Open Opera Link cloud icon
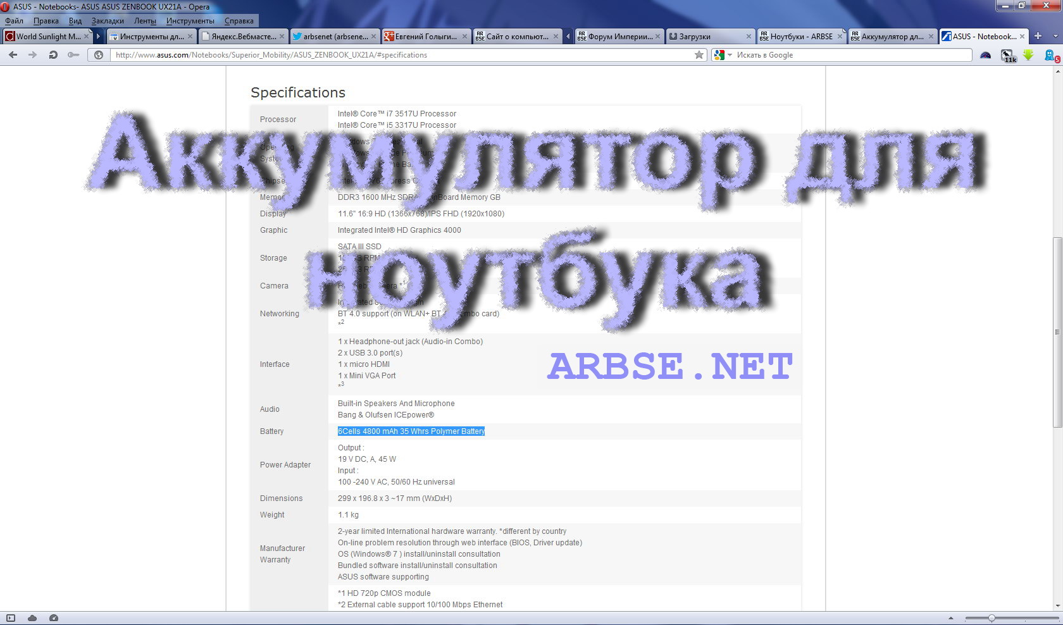The image size is (1063, 625). pyautogui.click(x=32, y=618)
